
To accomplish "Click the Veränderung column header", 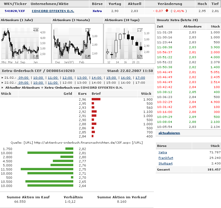I will click(x=170, y=4).
